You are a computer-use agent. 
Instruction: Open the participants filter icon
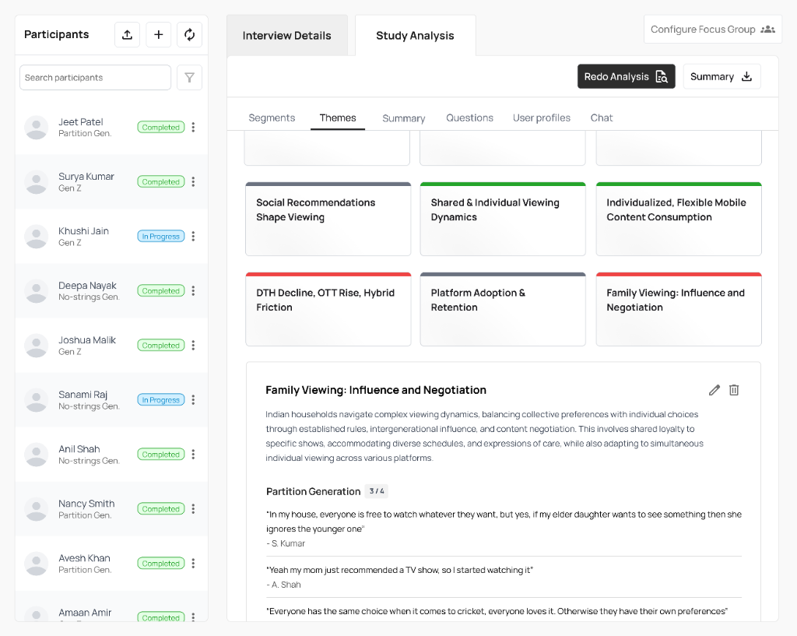189,77
